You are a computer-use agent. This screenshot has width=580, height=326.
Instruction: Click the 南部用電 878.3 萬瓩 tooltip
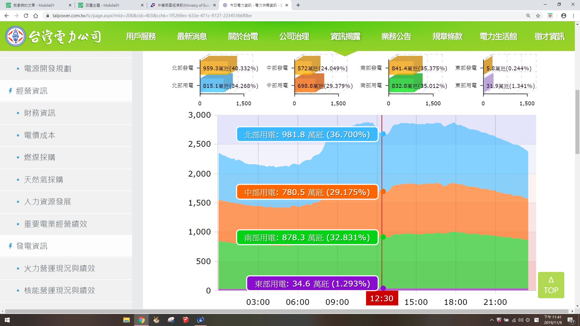coord(307,238)
